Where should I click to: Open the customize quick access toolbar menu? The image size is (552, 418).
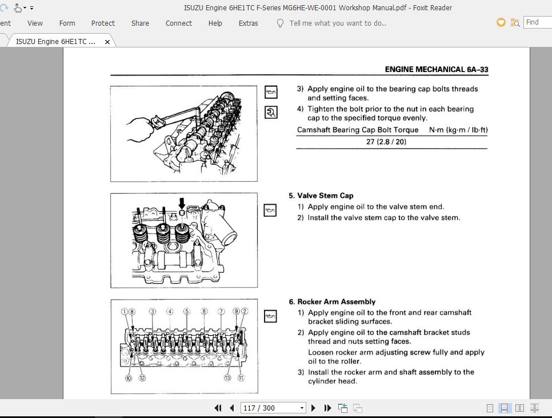(x=31, y=8)
